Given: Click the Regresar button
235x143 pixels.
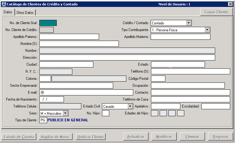Looking at the screenshot, I should click(x=220, y=137).
